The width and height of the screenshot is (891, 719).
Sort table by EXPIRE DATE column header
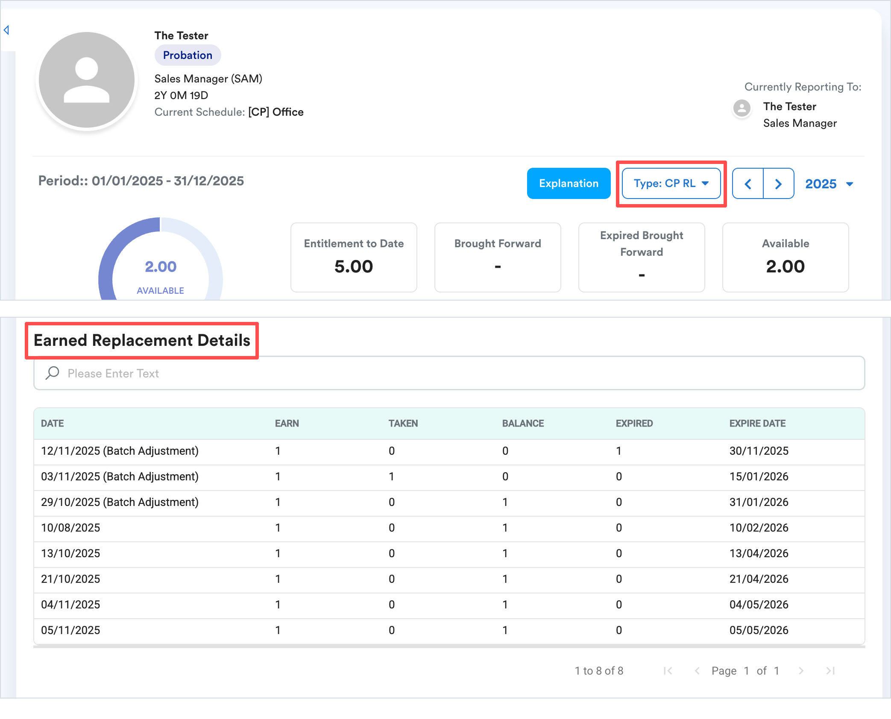[757, 424]
